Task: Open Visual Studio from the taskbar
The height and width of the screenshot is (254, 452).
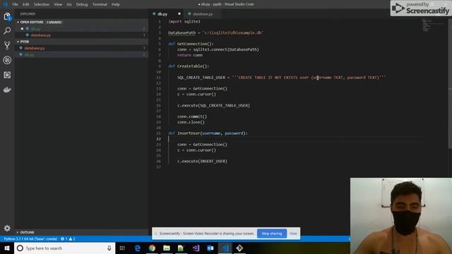Action: coord(196,248)
